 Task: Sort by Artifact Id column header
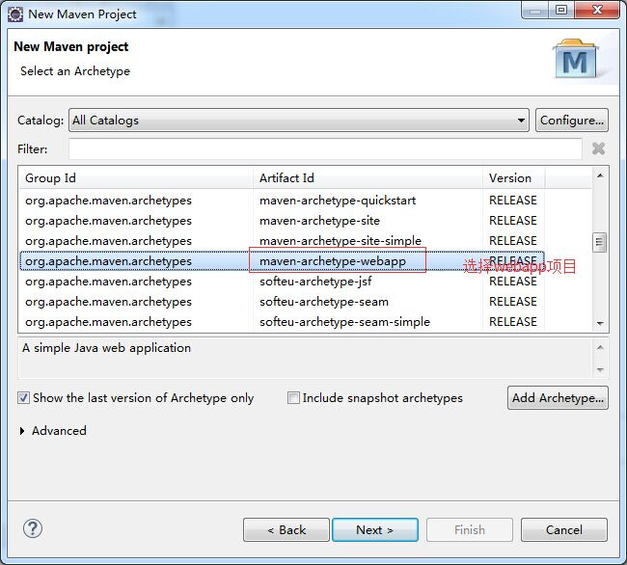click(x=368, y=177)
